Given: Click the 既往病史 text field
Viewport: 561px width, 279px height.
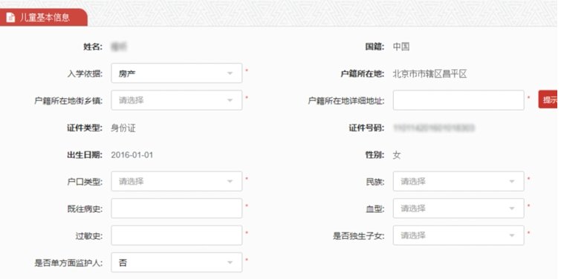Looking at the screenshot, I should [176, 209].
